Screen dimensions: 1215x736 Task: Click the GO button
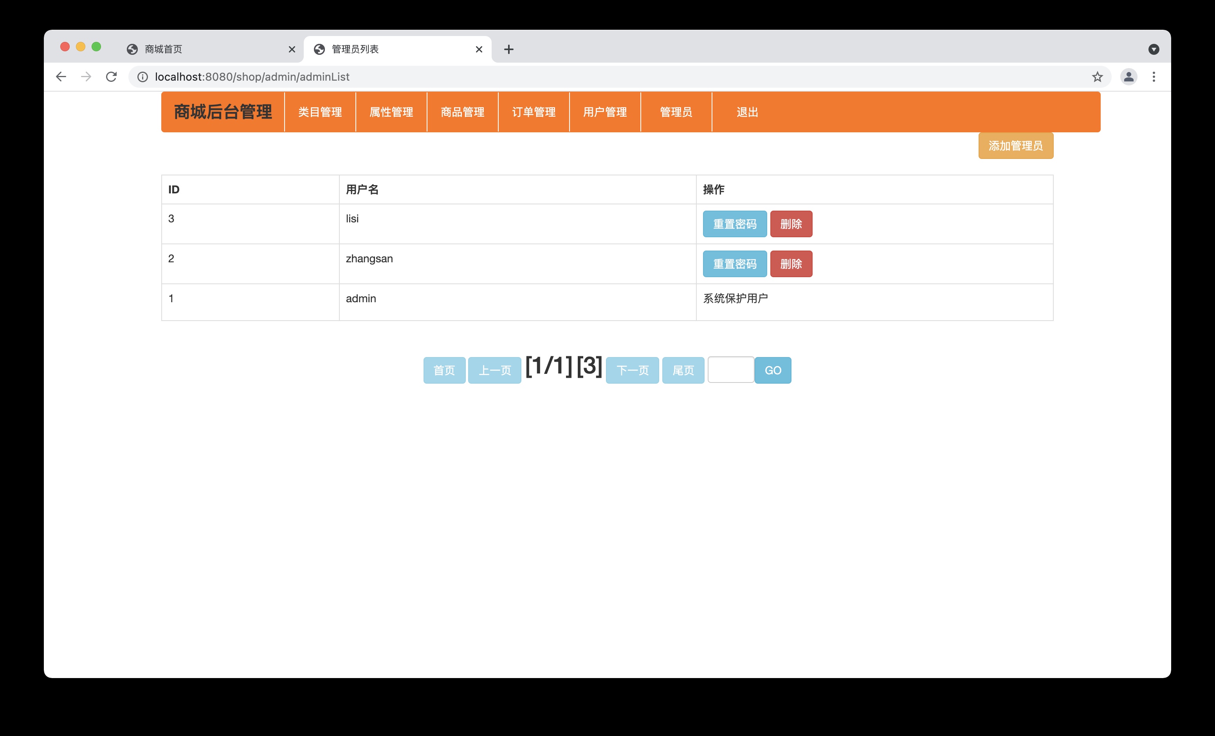(x=773, y=370)
